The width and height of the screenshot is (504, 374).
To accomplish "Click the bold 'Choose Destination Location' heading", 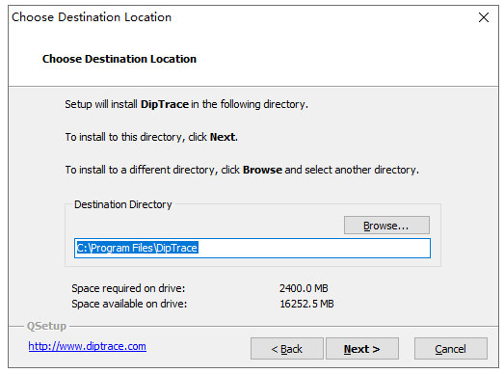I will click(x=119, y=59).
